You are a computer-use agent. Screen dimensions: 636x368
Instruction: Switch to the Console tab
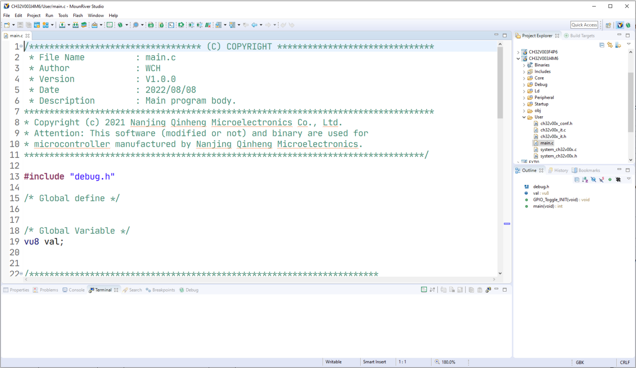(76, 290)
